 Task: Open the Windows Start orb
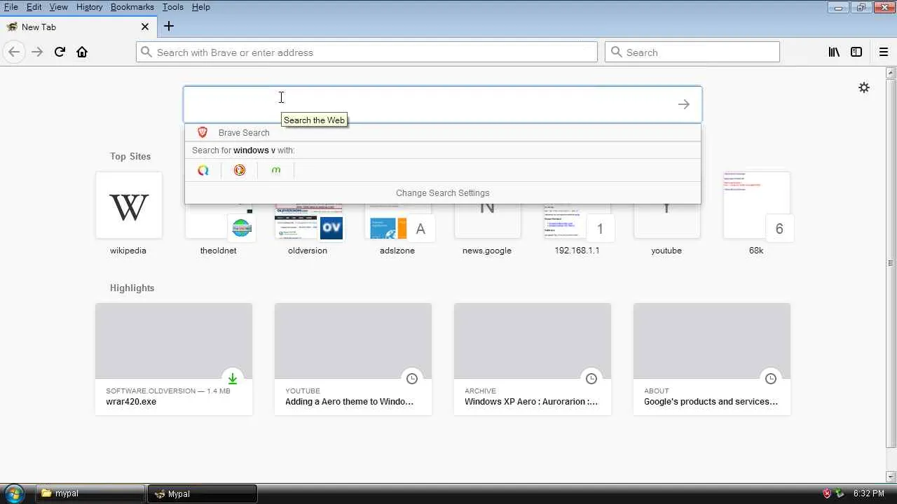click(14, 493)
